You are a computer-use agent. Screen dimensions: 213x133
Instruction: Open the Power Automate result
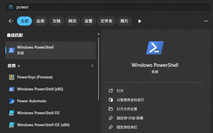50,101
